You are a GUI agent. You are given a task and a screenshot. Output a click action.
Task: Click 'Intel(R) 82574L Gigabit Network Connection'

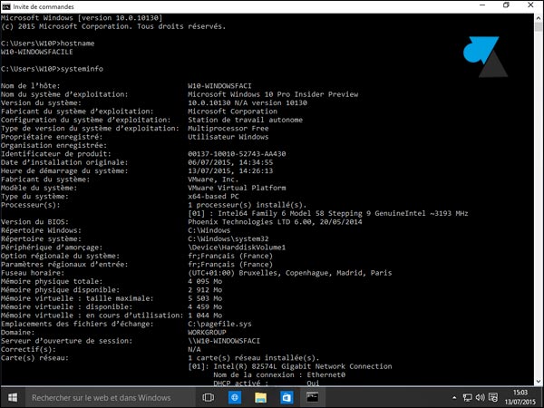[303, 366]
